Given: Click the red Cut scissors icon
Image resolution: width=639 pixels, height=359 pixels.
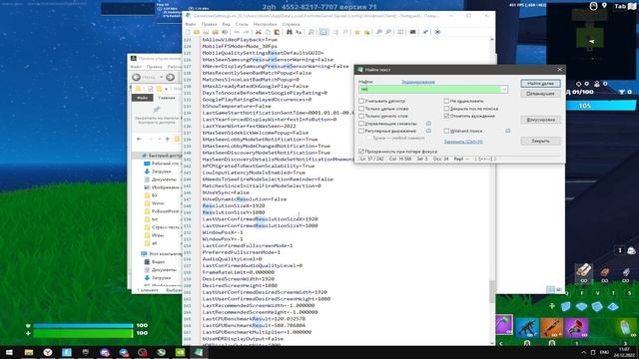Looking at the screenshot, I should coord(258,32).
